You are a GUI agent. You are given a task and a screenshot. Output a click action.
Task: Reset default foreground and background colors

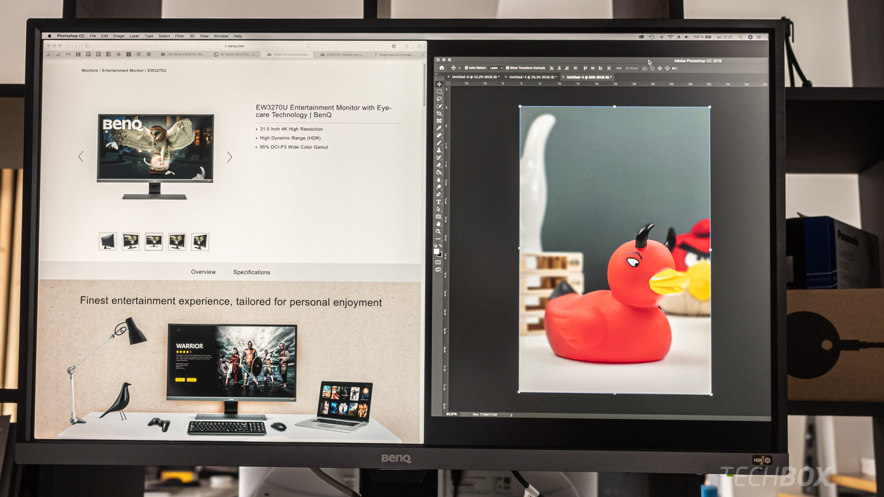[436, 246]
